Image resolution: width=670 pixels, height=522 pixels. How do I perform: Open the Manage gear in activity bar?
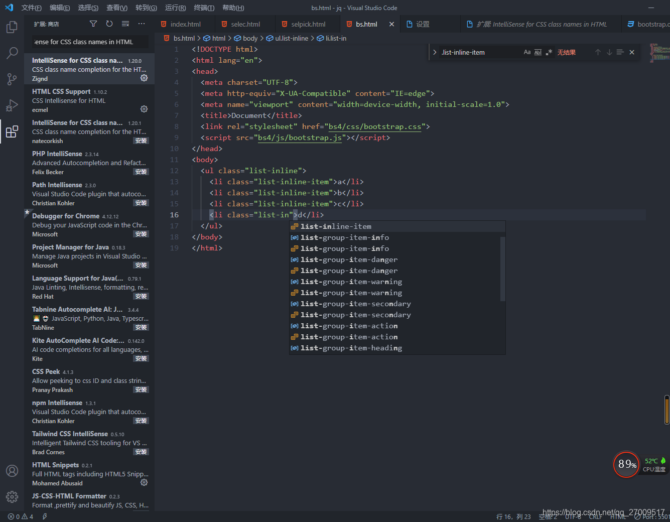click(12, 497)
